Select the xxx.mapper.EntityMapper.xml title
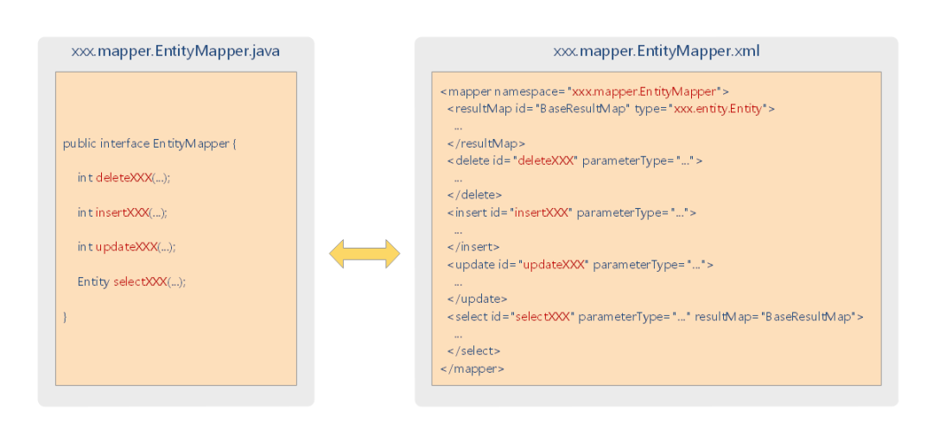 (657, 51)
